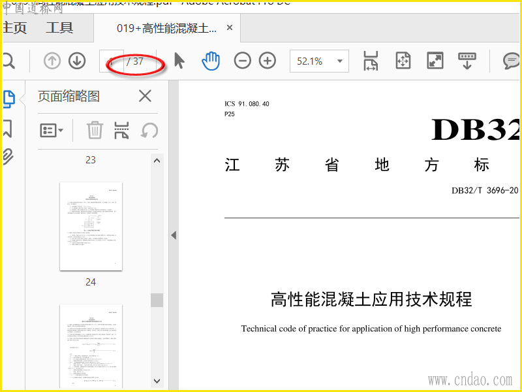Collapse the left pane with the triangle arrow
This screenshot has width=522, height=392.
174,235
